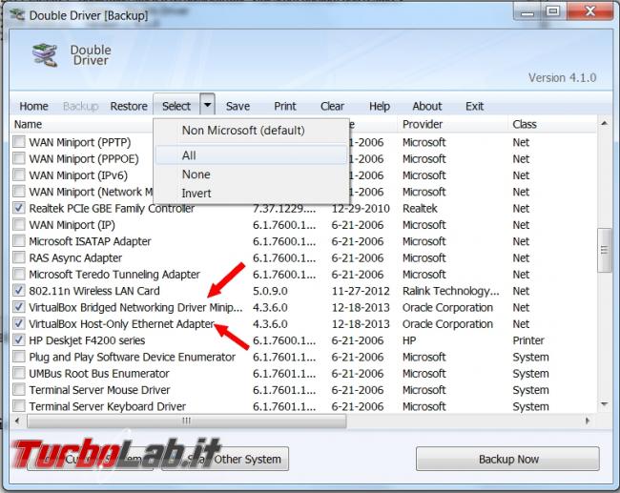Maximize the Double Driver window
Screen dimensions: 620x493
(x=553, y=11)
